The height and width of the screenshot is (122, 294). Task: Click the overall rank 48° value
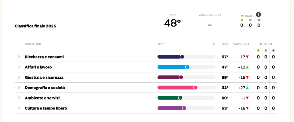[x=172, y=23]
